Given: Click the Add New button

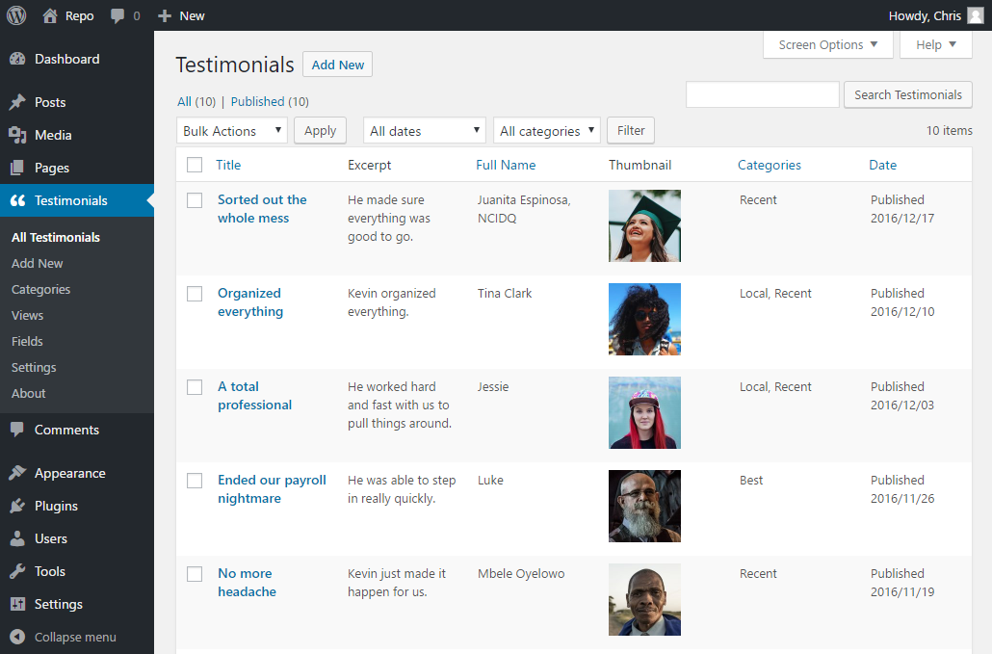Looking at the screenshot, I should [x=337, y=65].
